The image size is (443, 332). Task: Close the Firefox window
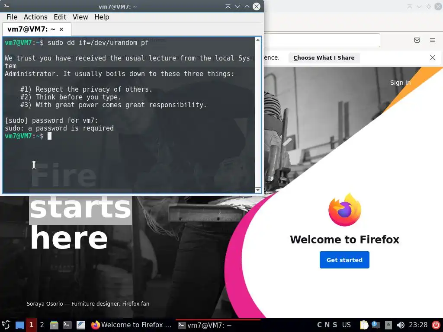(x=438, y=6)
